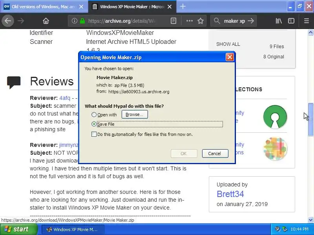Go back to the previous page
This screenshot has height=235, width=314.
coord(8,21)
